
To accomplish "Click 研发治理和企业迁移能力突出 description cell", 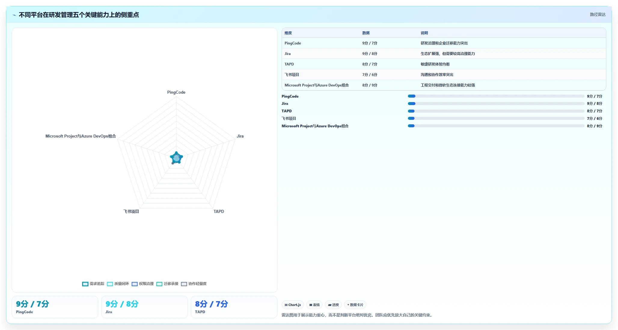I will (444, 43).
